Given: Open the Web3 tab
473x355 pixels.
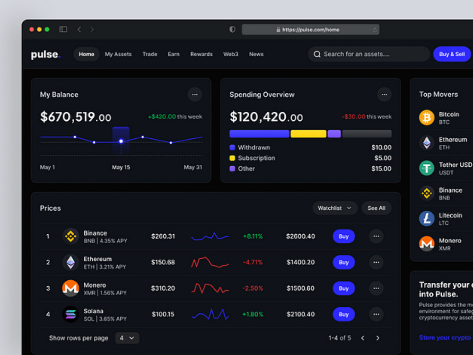Looking at the screenshot, I should (231, 54).
